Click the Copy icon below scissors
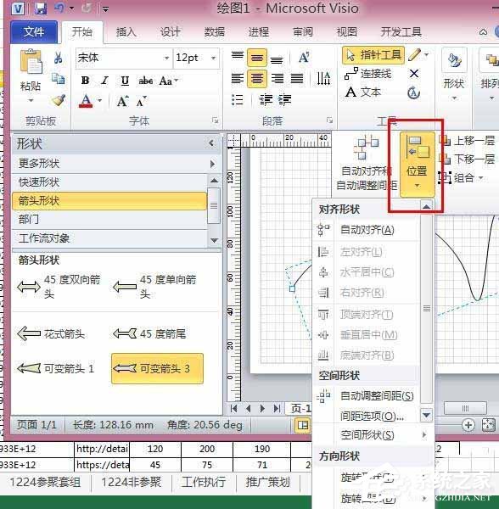Image resolution: width=499 pixels, height=509 pixels. (59, 78)
